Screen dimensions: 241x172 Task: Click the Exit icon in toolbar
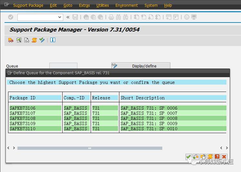pos(93,17)
